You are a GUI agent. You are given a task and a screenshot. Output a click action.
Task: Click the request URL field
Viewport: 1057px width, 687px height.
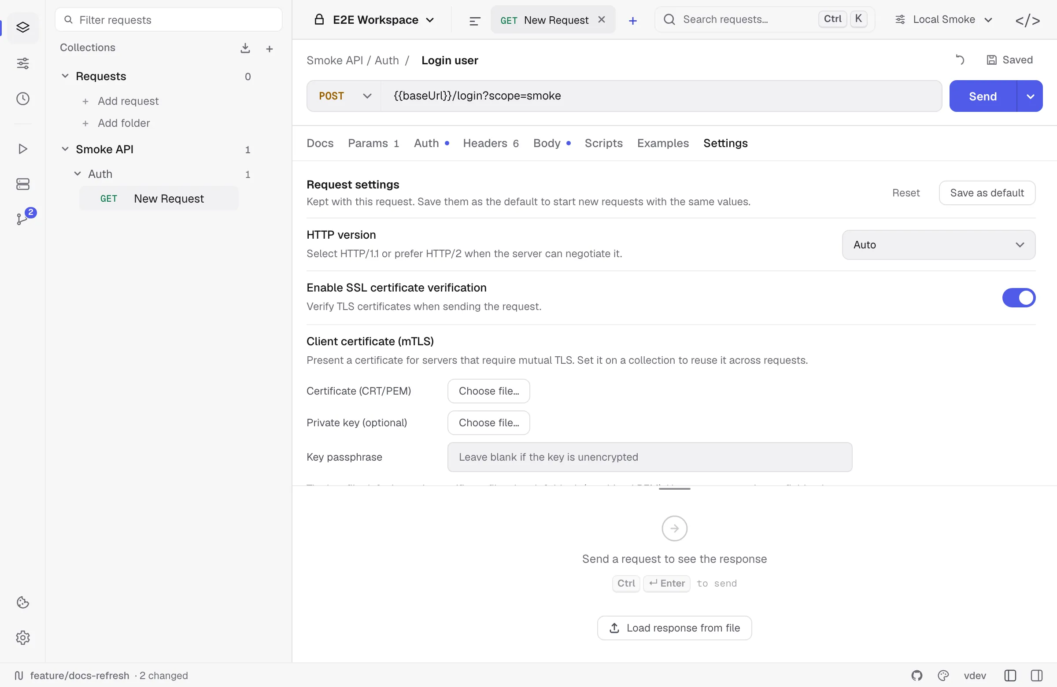pyautogui.click(x=661, y=96)
